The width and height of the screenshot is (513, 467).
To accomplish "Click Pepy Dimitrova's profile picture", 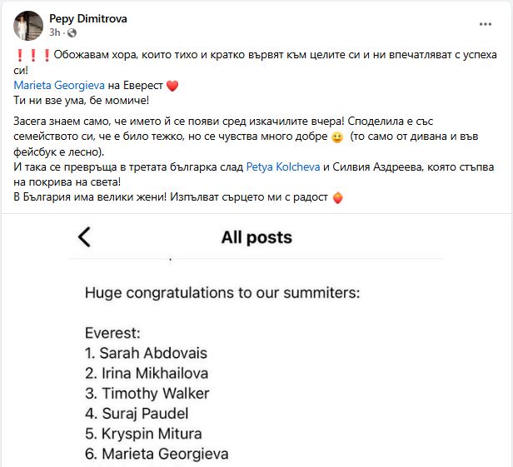I will 29,26.
